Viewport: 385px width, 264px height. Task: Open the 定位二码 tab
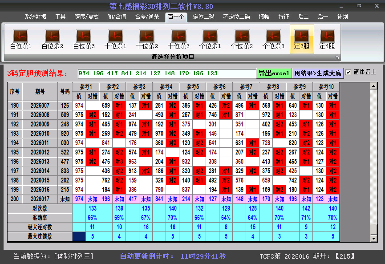pyautogui.click(x=203, y=17)
